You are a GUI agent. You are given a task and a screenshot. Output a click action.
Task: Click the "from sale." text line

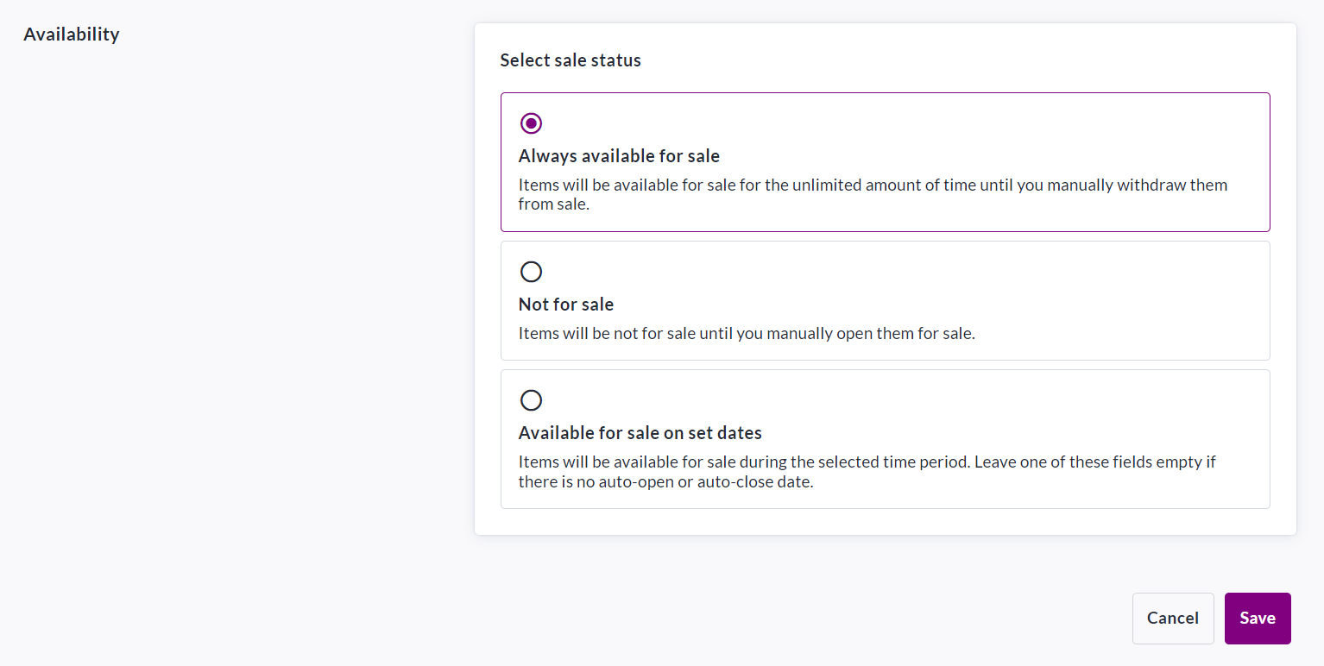pyautogui.click(x=553, y=204)
